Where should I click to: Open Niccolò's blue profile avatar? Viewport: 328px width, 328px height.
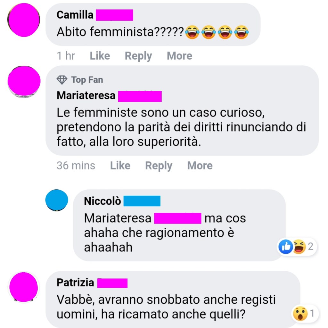[x=57, y=200]
